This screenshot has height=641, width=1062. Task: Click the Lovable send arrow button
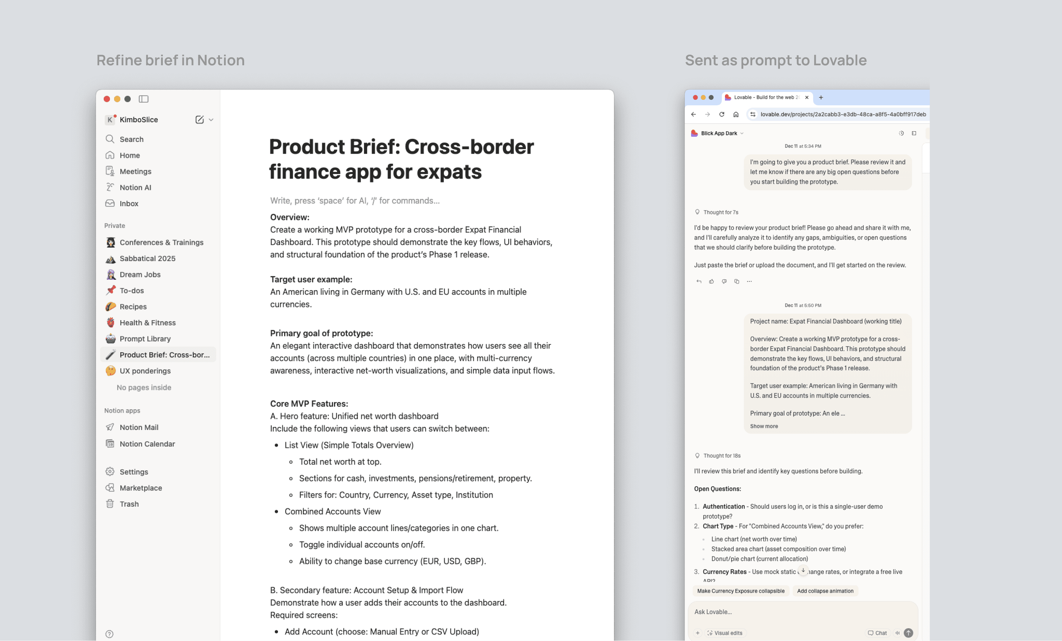pos(908,633)
